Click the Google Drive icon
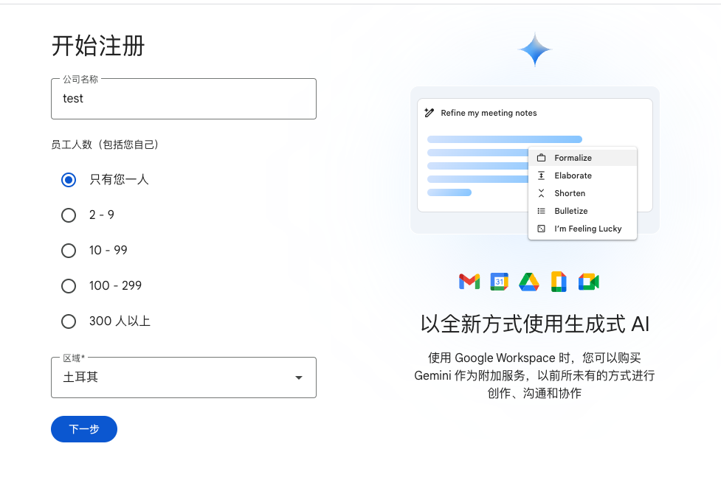Screen dimensions: 721x480 click(529, 282)
